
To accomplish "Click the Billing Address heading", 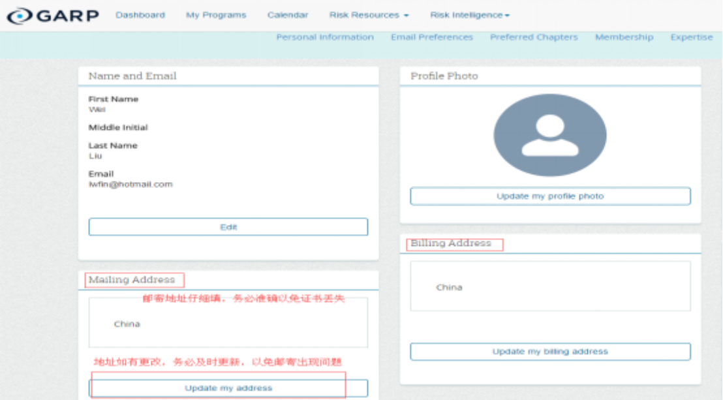I will pos(450,243).
